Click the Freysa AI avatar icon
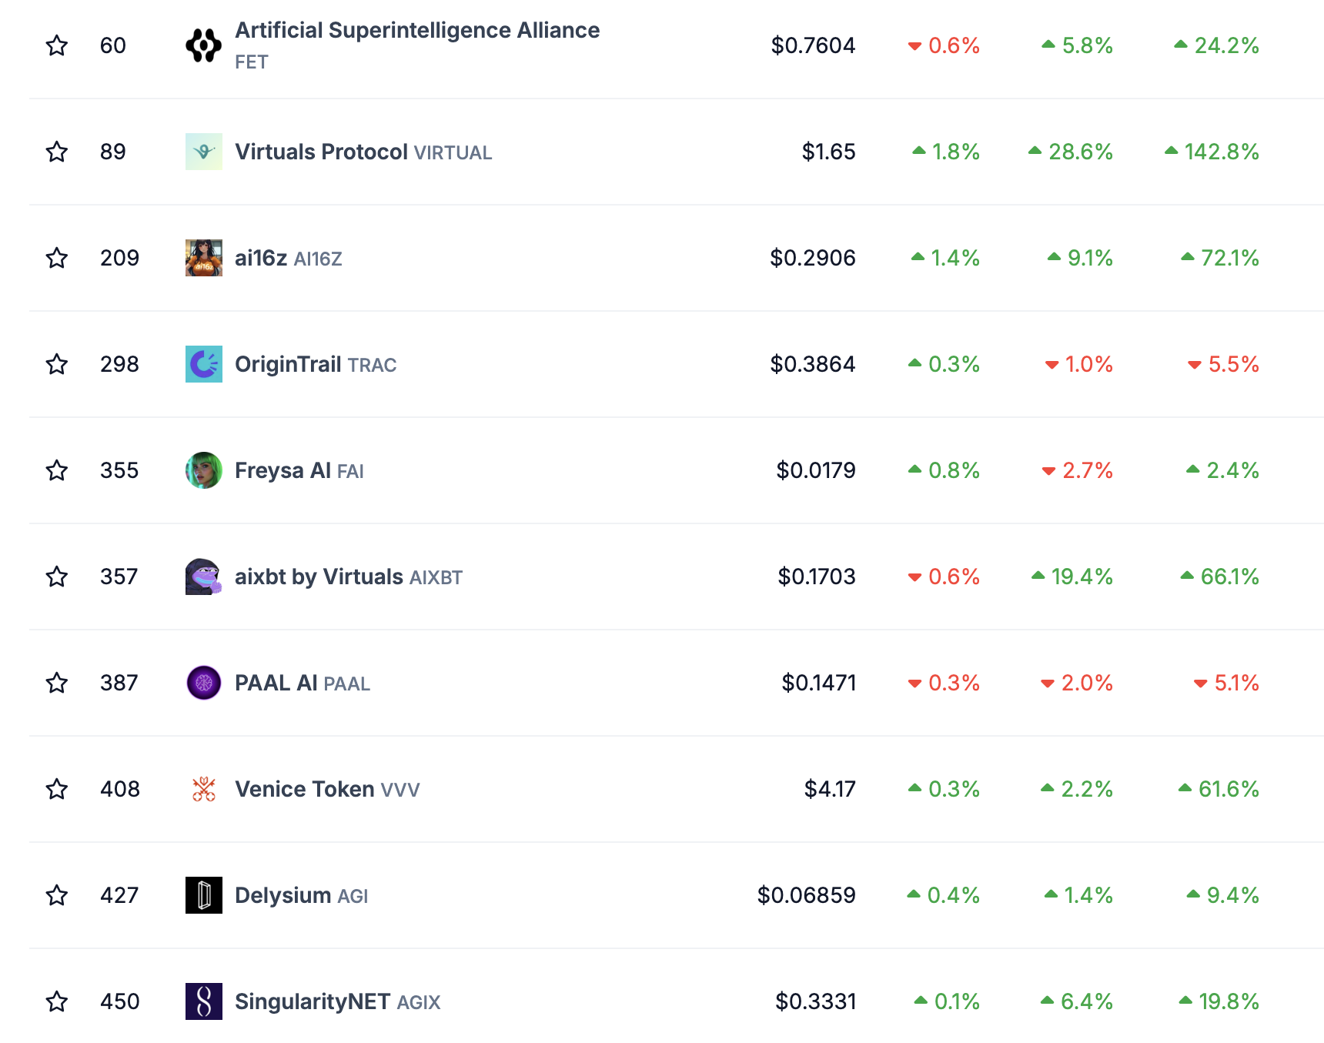The width and height of the screenshot is (1324, 1043). click(x=203, y=470)
